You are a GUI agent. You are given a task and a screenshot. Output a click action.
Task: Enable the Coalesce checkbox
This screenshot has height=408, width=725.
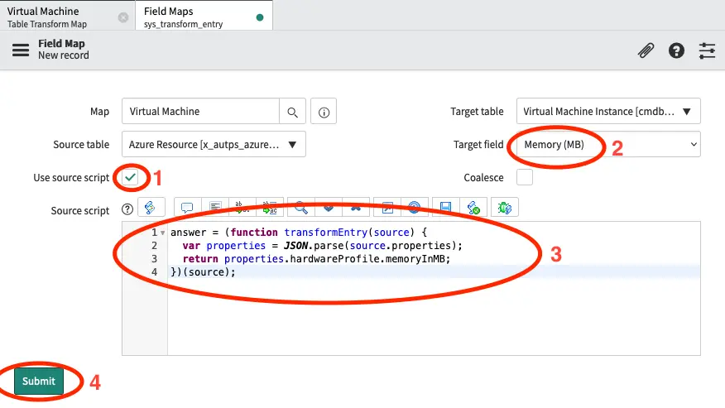(524, 177)
